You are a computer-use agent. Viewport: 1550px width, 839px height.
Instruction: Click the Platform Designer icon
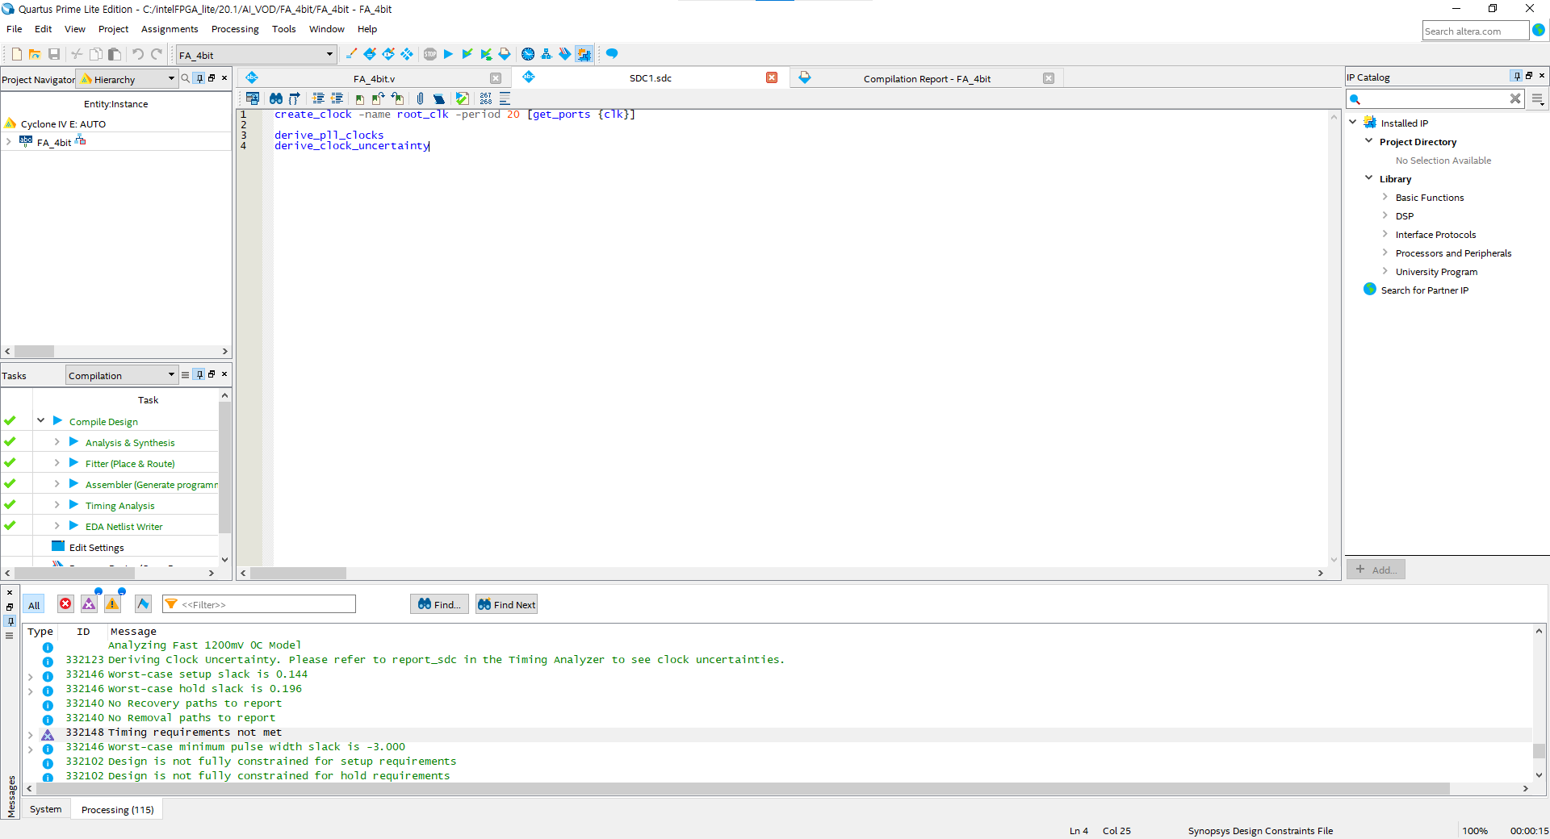[x=584, y=54]
